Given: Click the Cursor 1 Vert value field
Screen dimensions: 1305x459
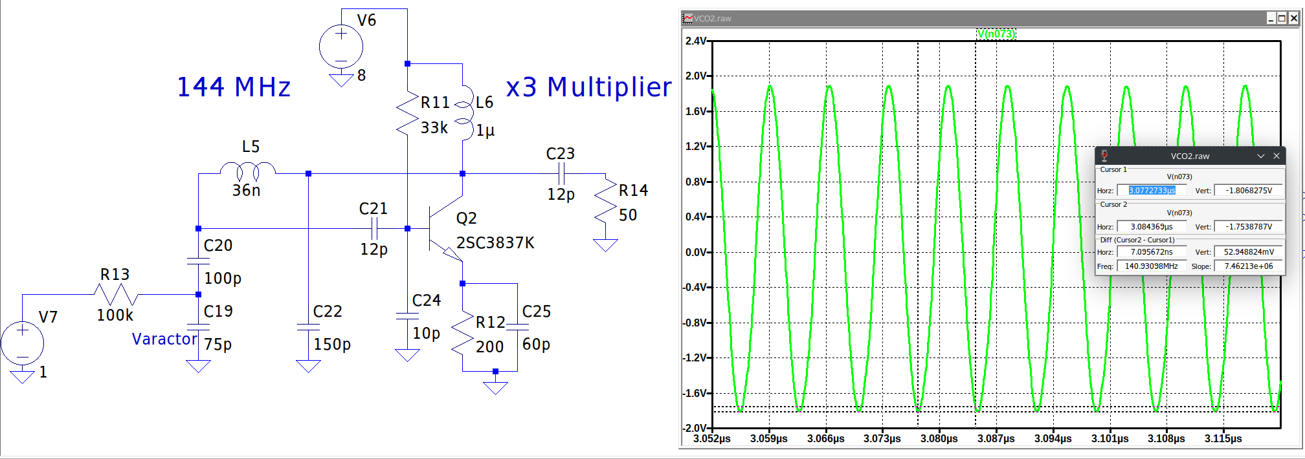Looking at the screenshot, I should [1249, 190].
